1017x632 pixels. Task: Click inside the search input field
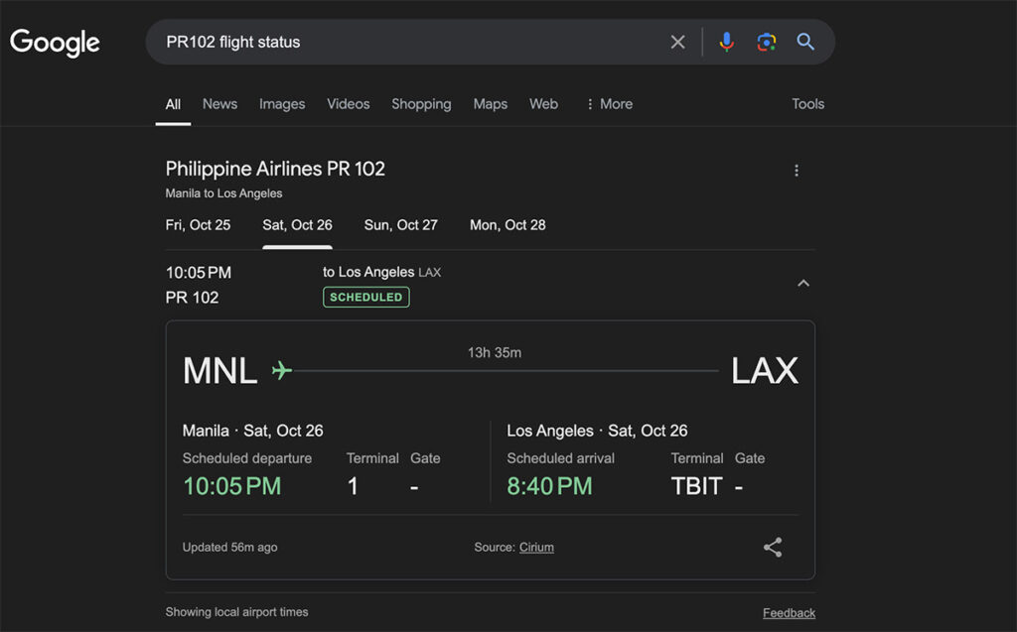tap(397, 42)
